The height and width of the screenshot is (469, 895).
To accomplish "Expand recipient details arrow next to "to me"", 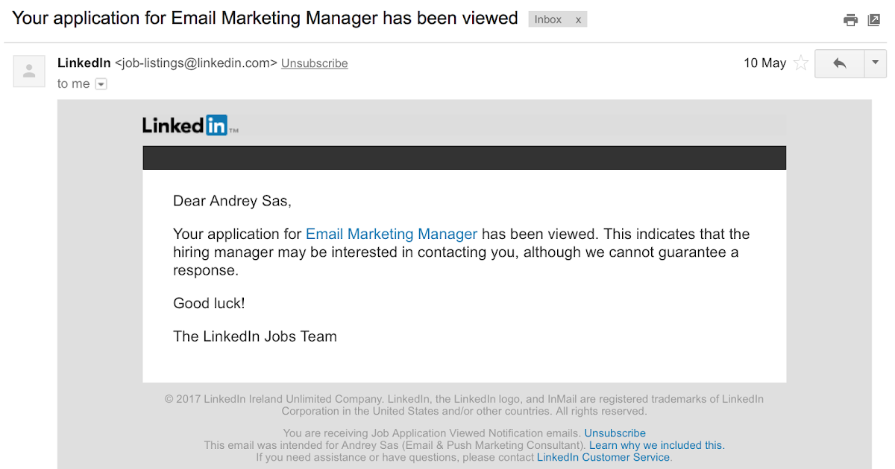I will [x=101, y=84].
